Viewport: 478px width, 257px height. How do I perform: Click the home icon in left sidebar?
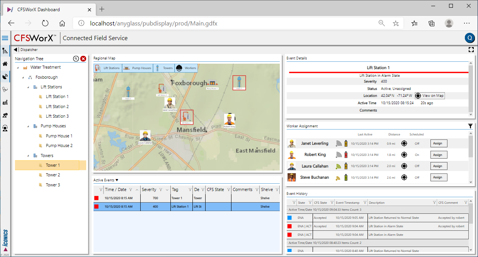tap(5, 64)
